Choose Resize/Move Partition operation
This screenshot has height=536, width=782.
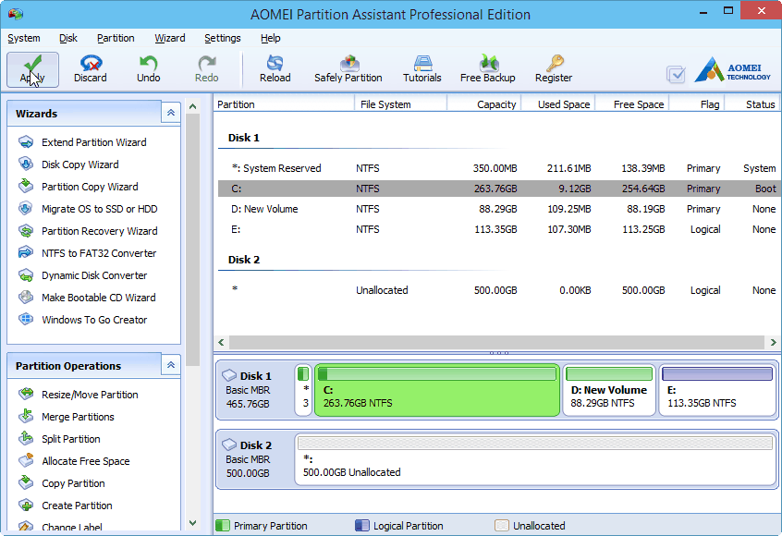(x=90, y=395)
